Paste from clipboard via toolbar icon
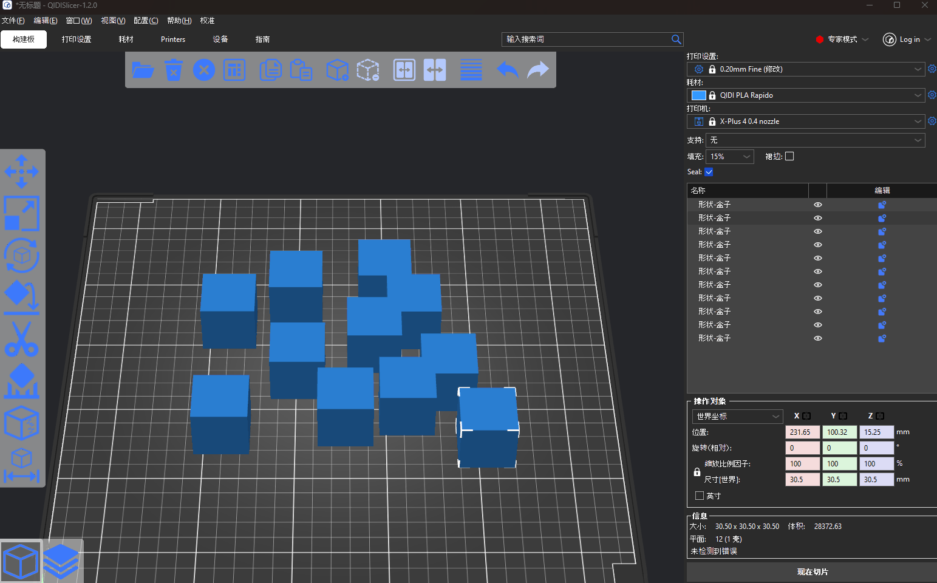The height and width of the screenshot is (583, 937). 301,70
